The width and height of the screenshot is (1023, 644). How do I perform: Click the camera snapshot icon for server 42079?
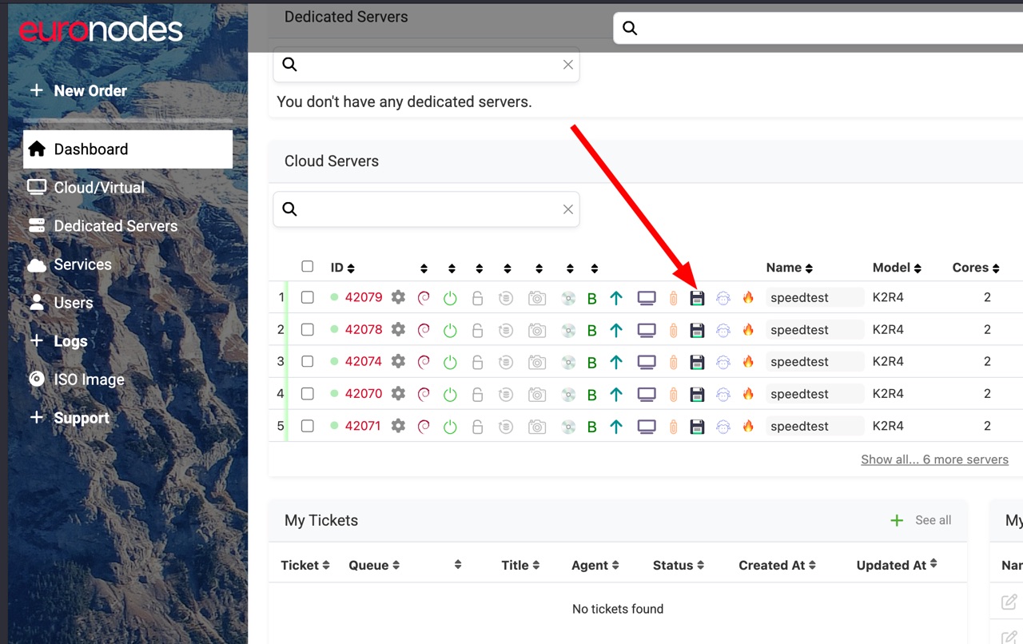click(x=537, y=298)
